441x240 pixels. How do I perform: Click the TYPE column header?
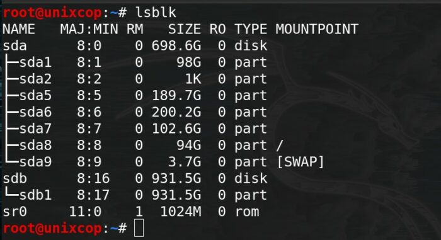(x=251, y=29)
